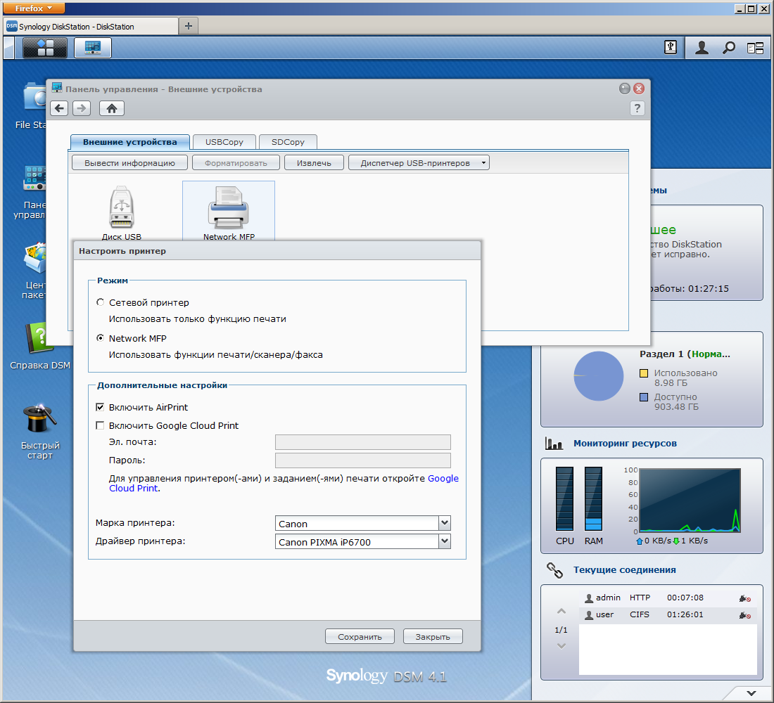Image resolution: width=774 pixels, height=703 pixels.
Task: Switch to Внешние устройства tab
Action: [x=130, y=142]
